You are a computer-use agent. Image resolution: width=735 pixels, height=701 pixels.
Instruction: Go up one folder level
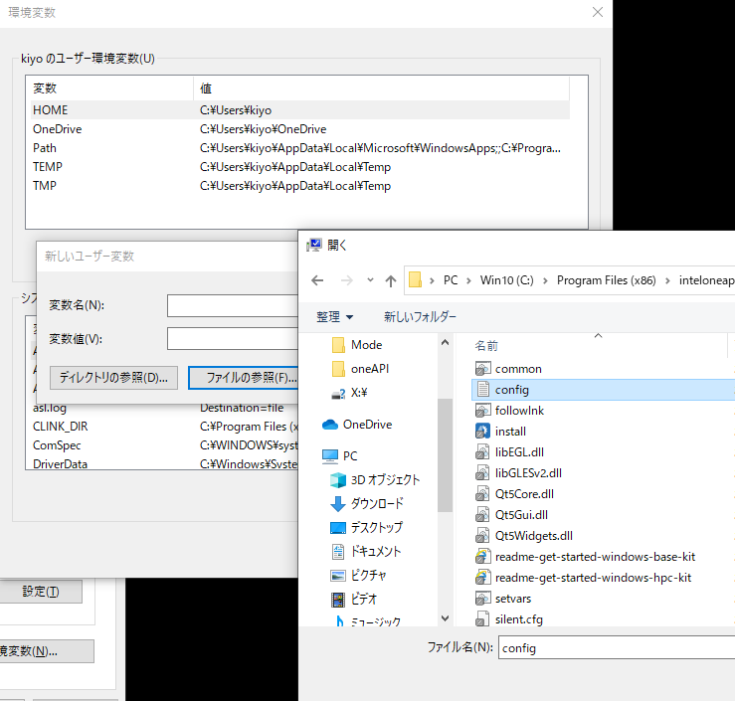click(x=391, y=280)
